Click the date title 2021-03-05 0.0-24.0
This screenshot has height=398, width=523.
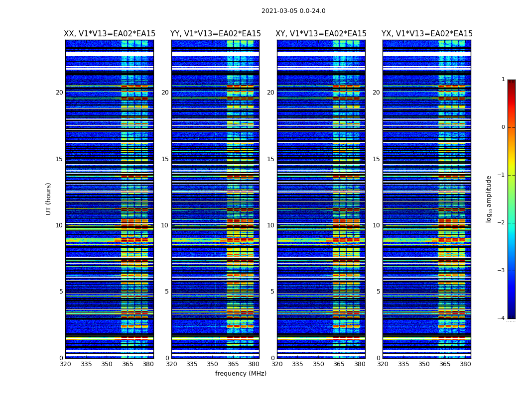293,11
